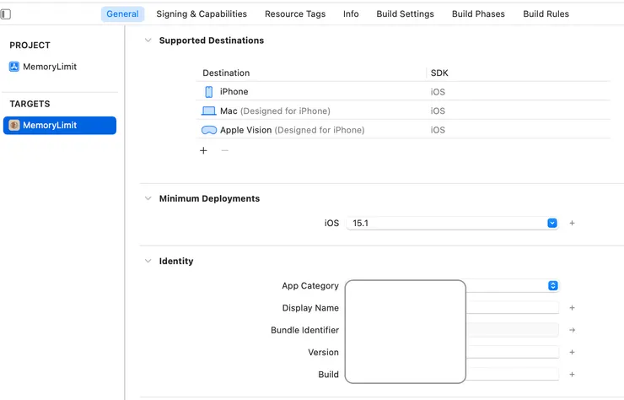624x400 pixels.
Task: Collapse the Minimum Deployments section
Action: pyautogui.click(x=148, y=199)
